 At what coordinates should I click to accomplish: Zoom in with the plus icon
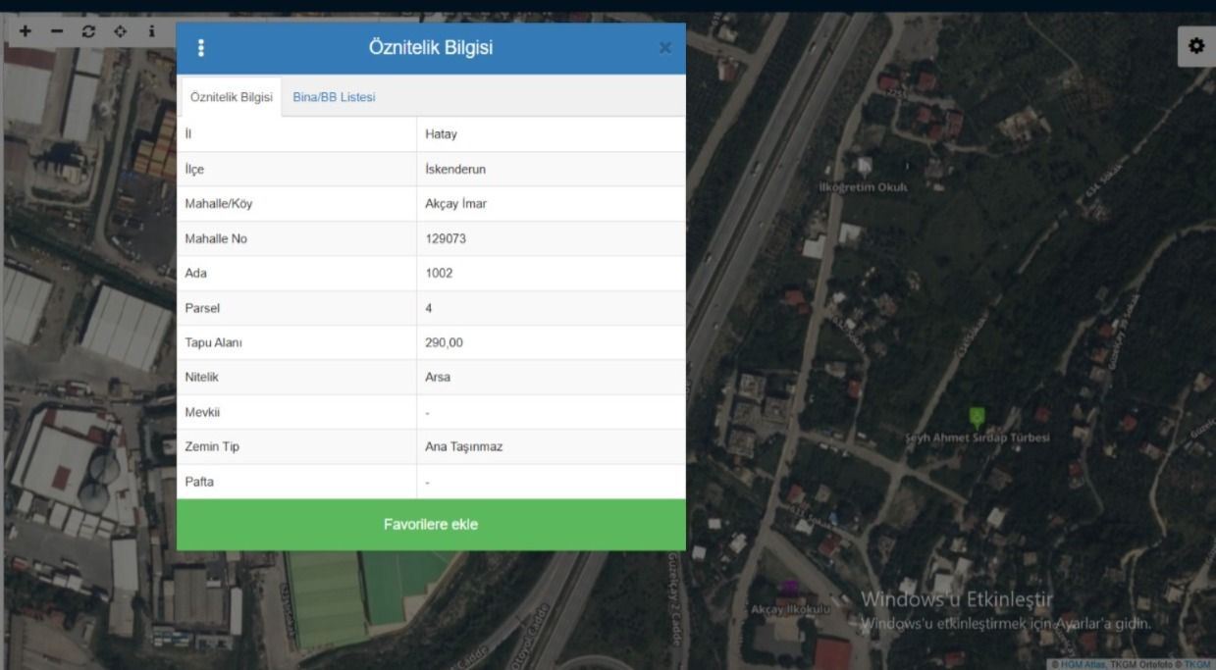(x=26, y=31)
